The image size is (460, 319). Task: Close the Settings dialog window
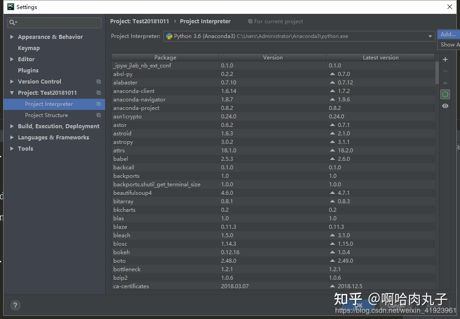tap(449, 7)
